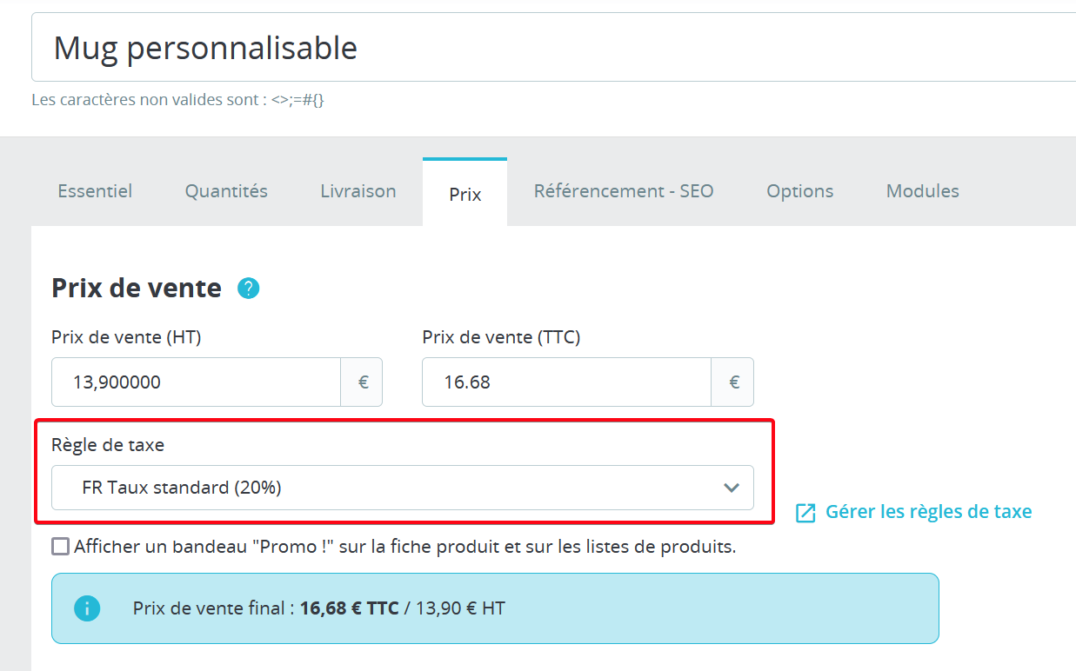Image resolution: width=1076 pixels, height=671 pixels.
Task: Click the product name field Mug personnalisable
Action: (554, 47)
